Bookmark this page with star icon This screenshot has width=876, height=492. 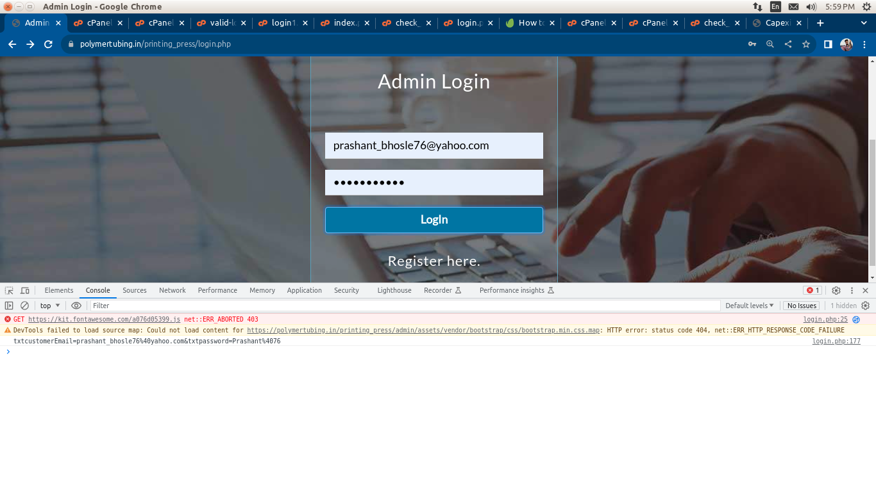(x=806, y=44)
